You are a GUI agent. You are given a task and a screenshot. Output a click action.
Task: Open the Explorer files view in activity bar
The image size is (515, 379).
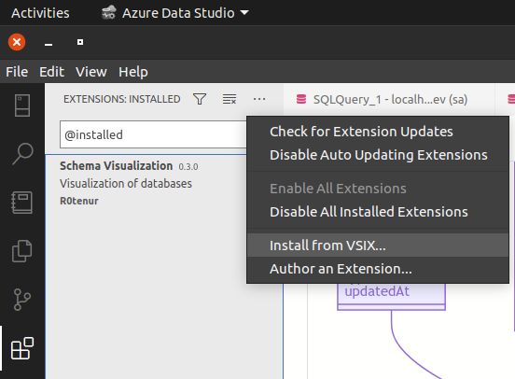pos(22,251)
